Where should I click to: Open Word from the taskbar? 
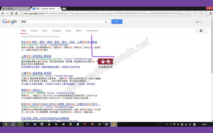35,124
